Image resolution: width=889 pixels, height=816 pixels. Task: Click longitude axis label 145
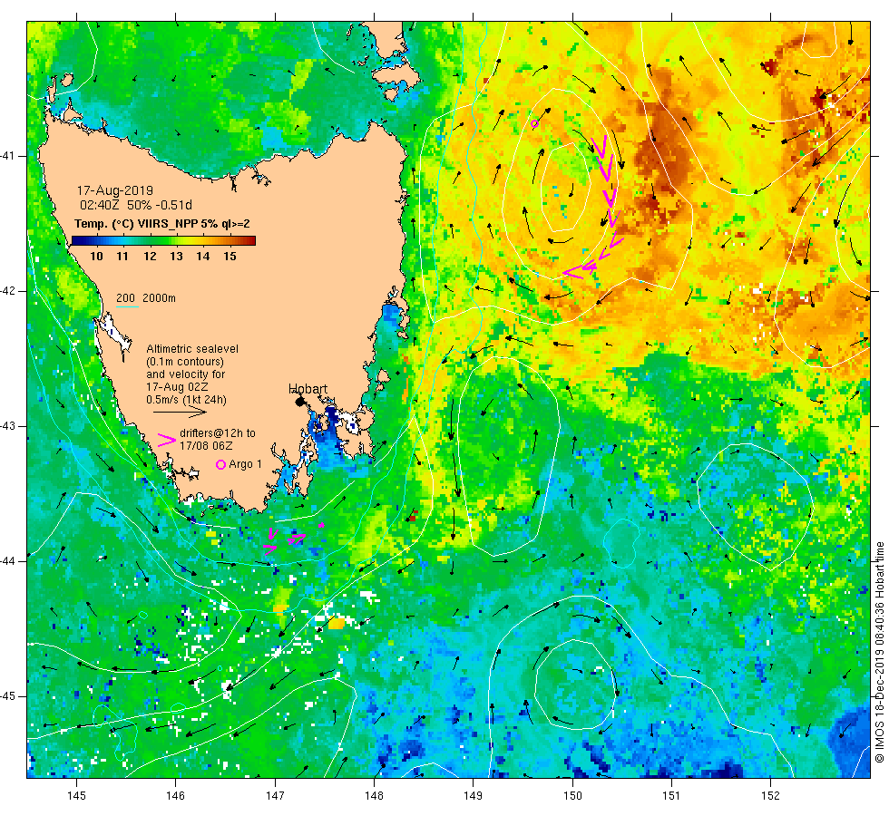(76, 796)
